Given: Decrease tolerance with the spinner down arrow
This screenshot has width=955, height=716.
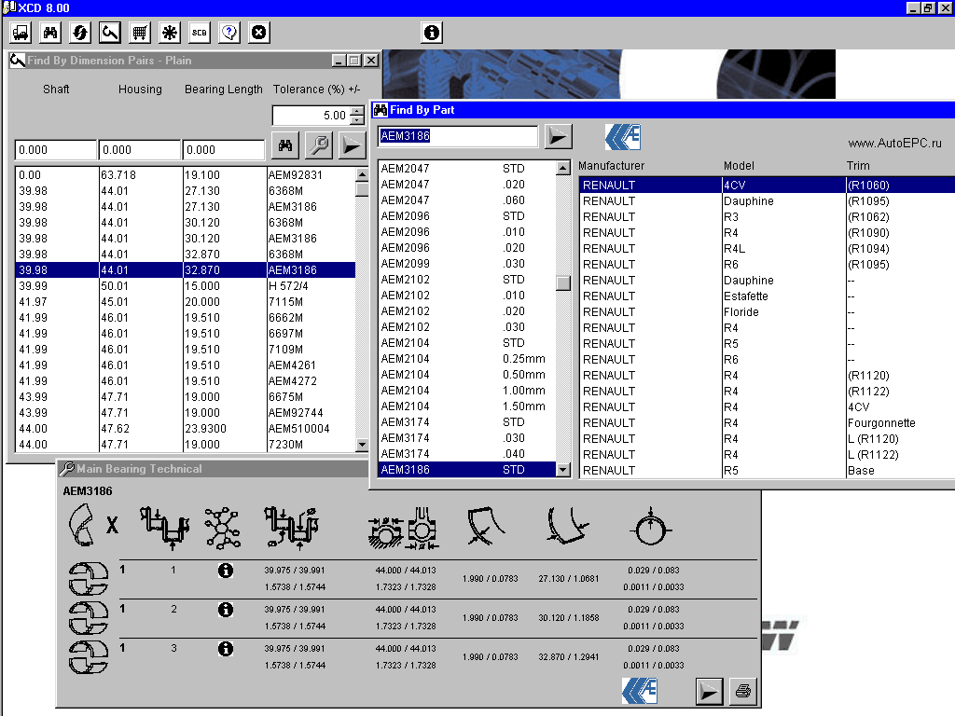Looking at the screenshot, I should tap(356, 120).
